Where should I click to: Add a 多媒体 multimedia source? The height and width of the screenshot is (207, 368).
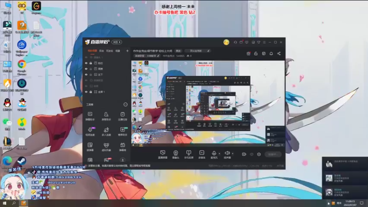point(201,155)
